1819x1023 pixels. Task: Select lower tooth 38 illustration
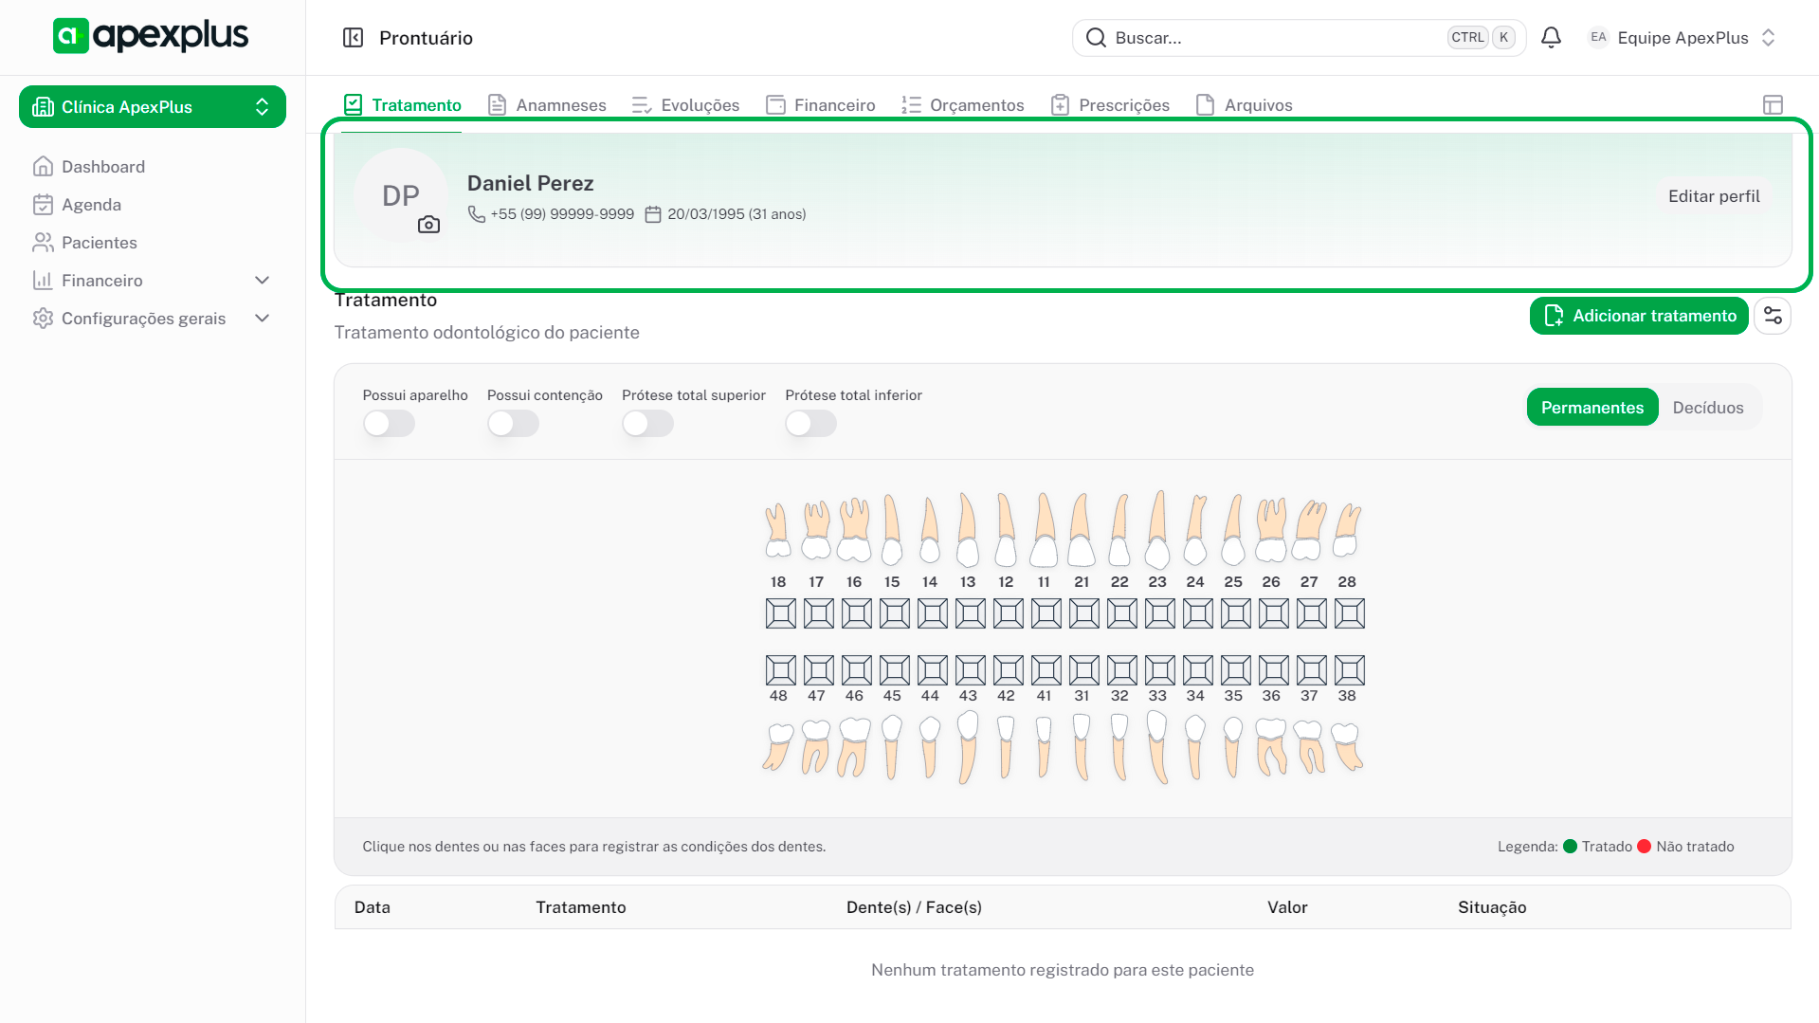tap(1346, 746)
